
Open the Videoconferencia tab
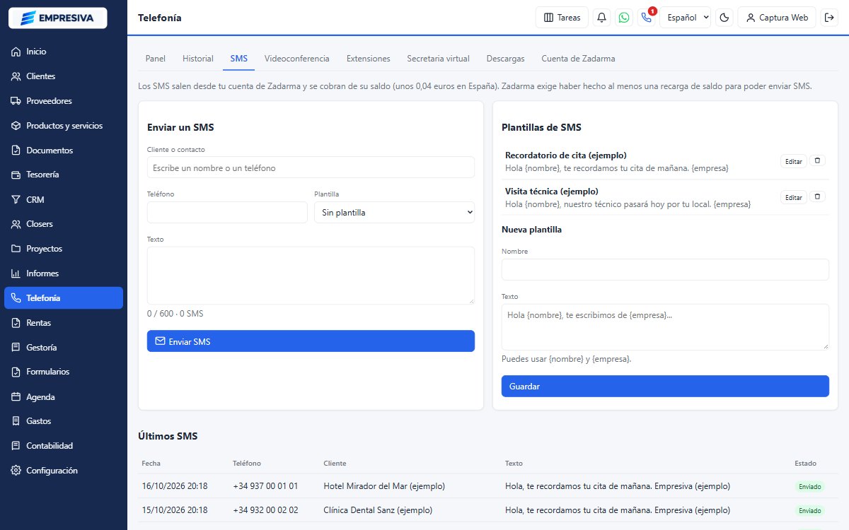click(x=297, y=59)
